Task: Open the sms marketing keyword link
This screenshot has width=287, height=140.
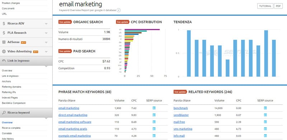Action: point(183,129)
